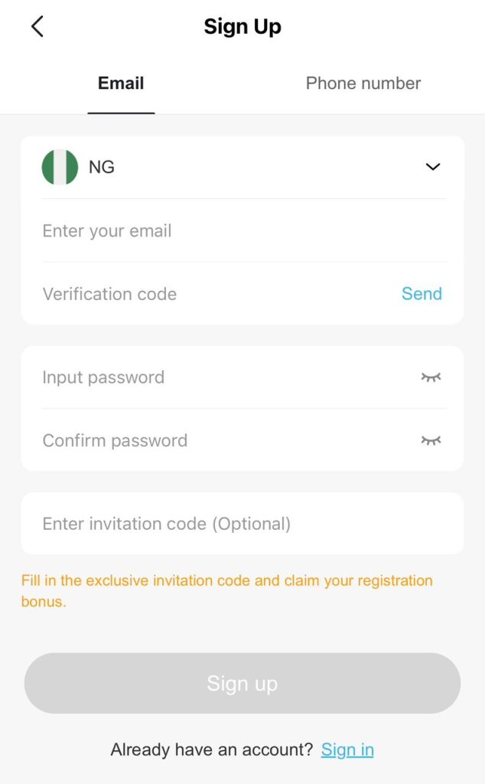Reveal the password with the visibility icon
The image size is (485, 784).
pos(431,377)
